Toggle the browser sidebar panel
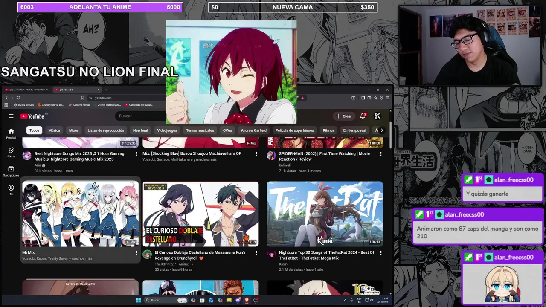The height and width of the screenshot is (307, 546). coord(363,98)
